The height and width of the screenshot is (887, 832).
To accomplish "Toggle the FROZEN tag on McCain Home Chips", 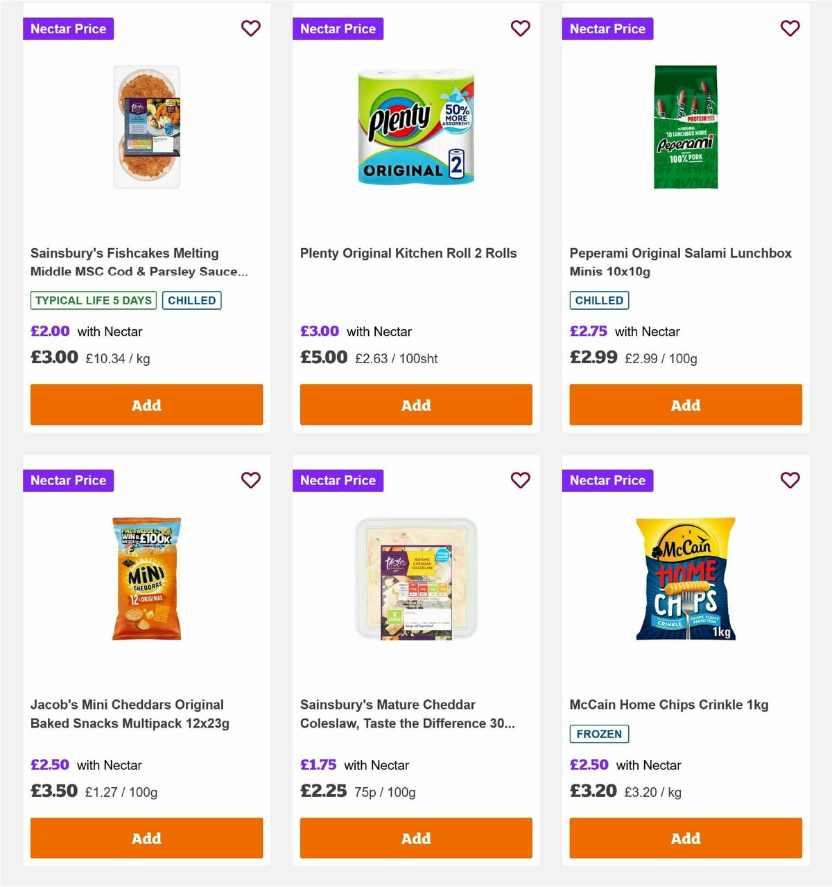I will pyautogui.click(x=599, y=733).
